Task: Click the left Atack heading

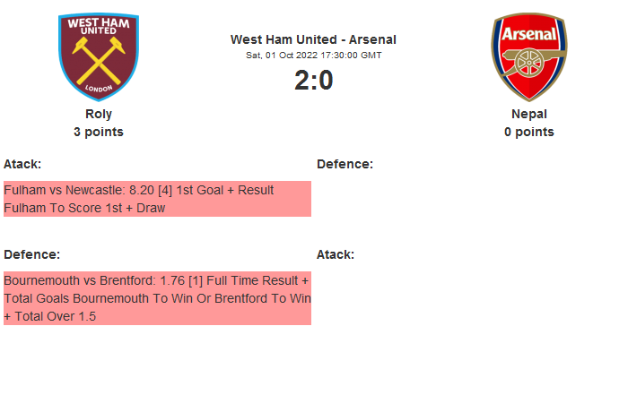Action: pos(22,164)
